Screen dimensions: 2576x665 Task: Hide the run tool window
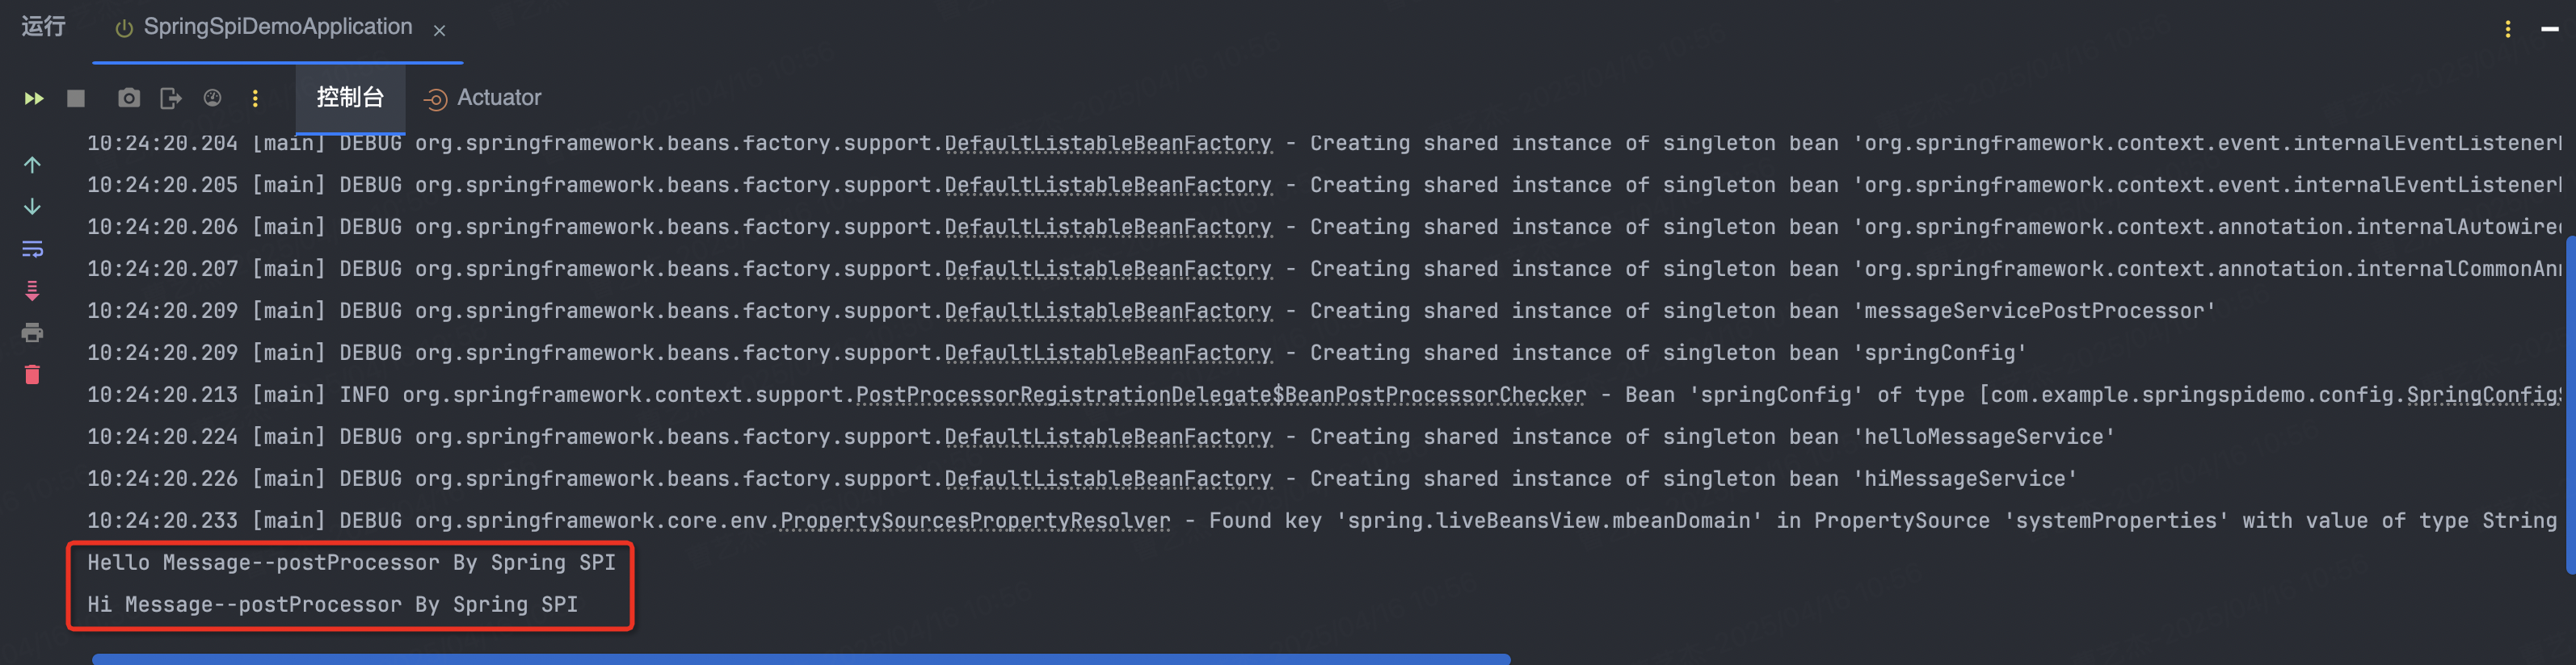coord(2550,29)
